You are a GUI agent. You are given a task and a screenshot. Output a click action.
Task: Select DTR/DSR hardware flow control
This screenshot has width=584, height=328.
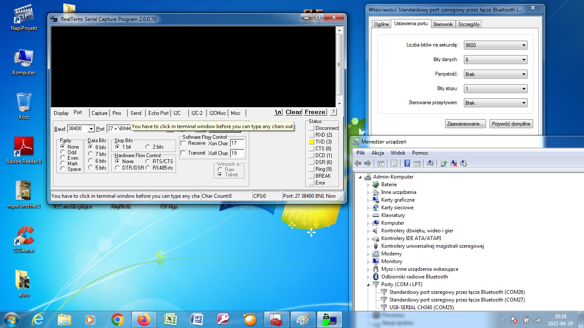tap(118, 167)
